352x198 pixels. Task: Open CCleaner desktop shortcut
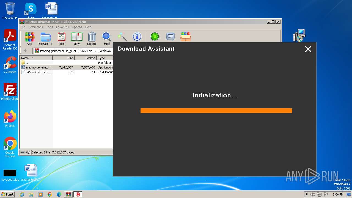click(x=10, y=65)
